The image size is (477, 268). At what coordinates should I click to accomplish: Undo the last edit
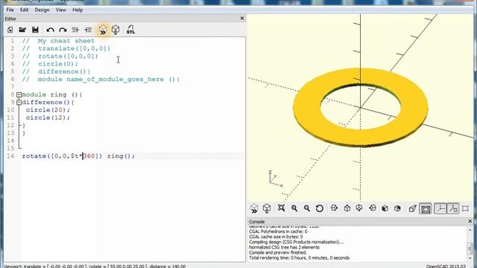coord(50,30)
